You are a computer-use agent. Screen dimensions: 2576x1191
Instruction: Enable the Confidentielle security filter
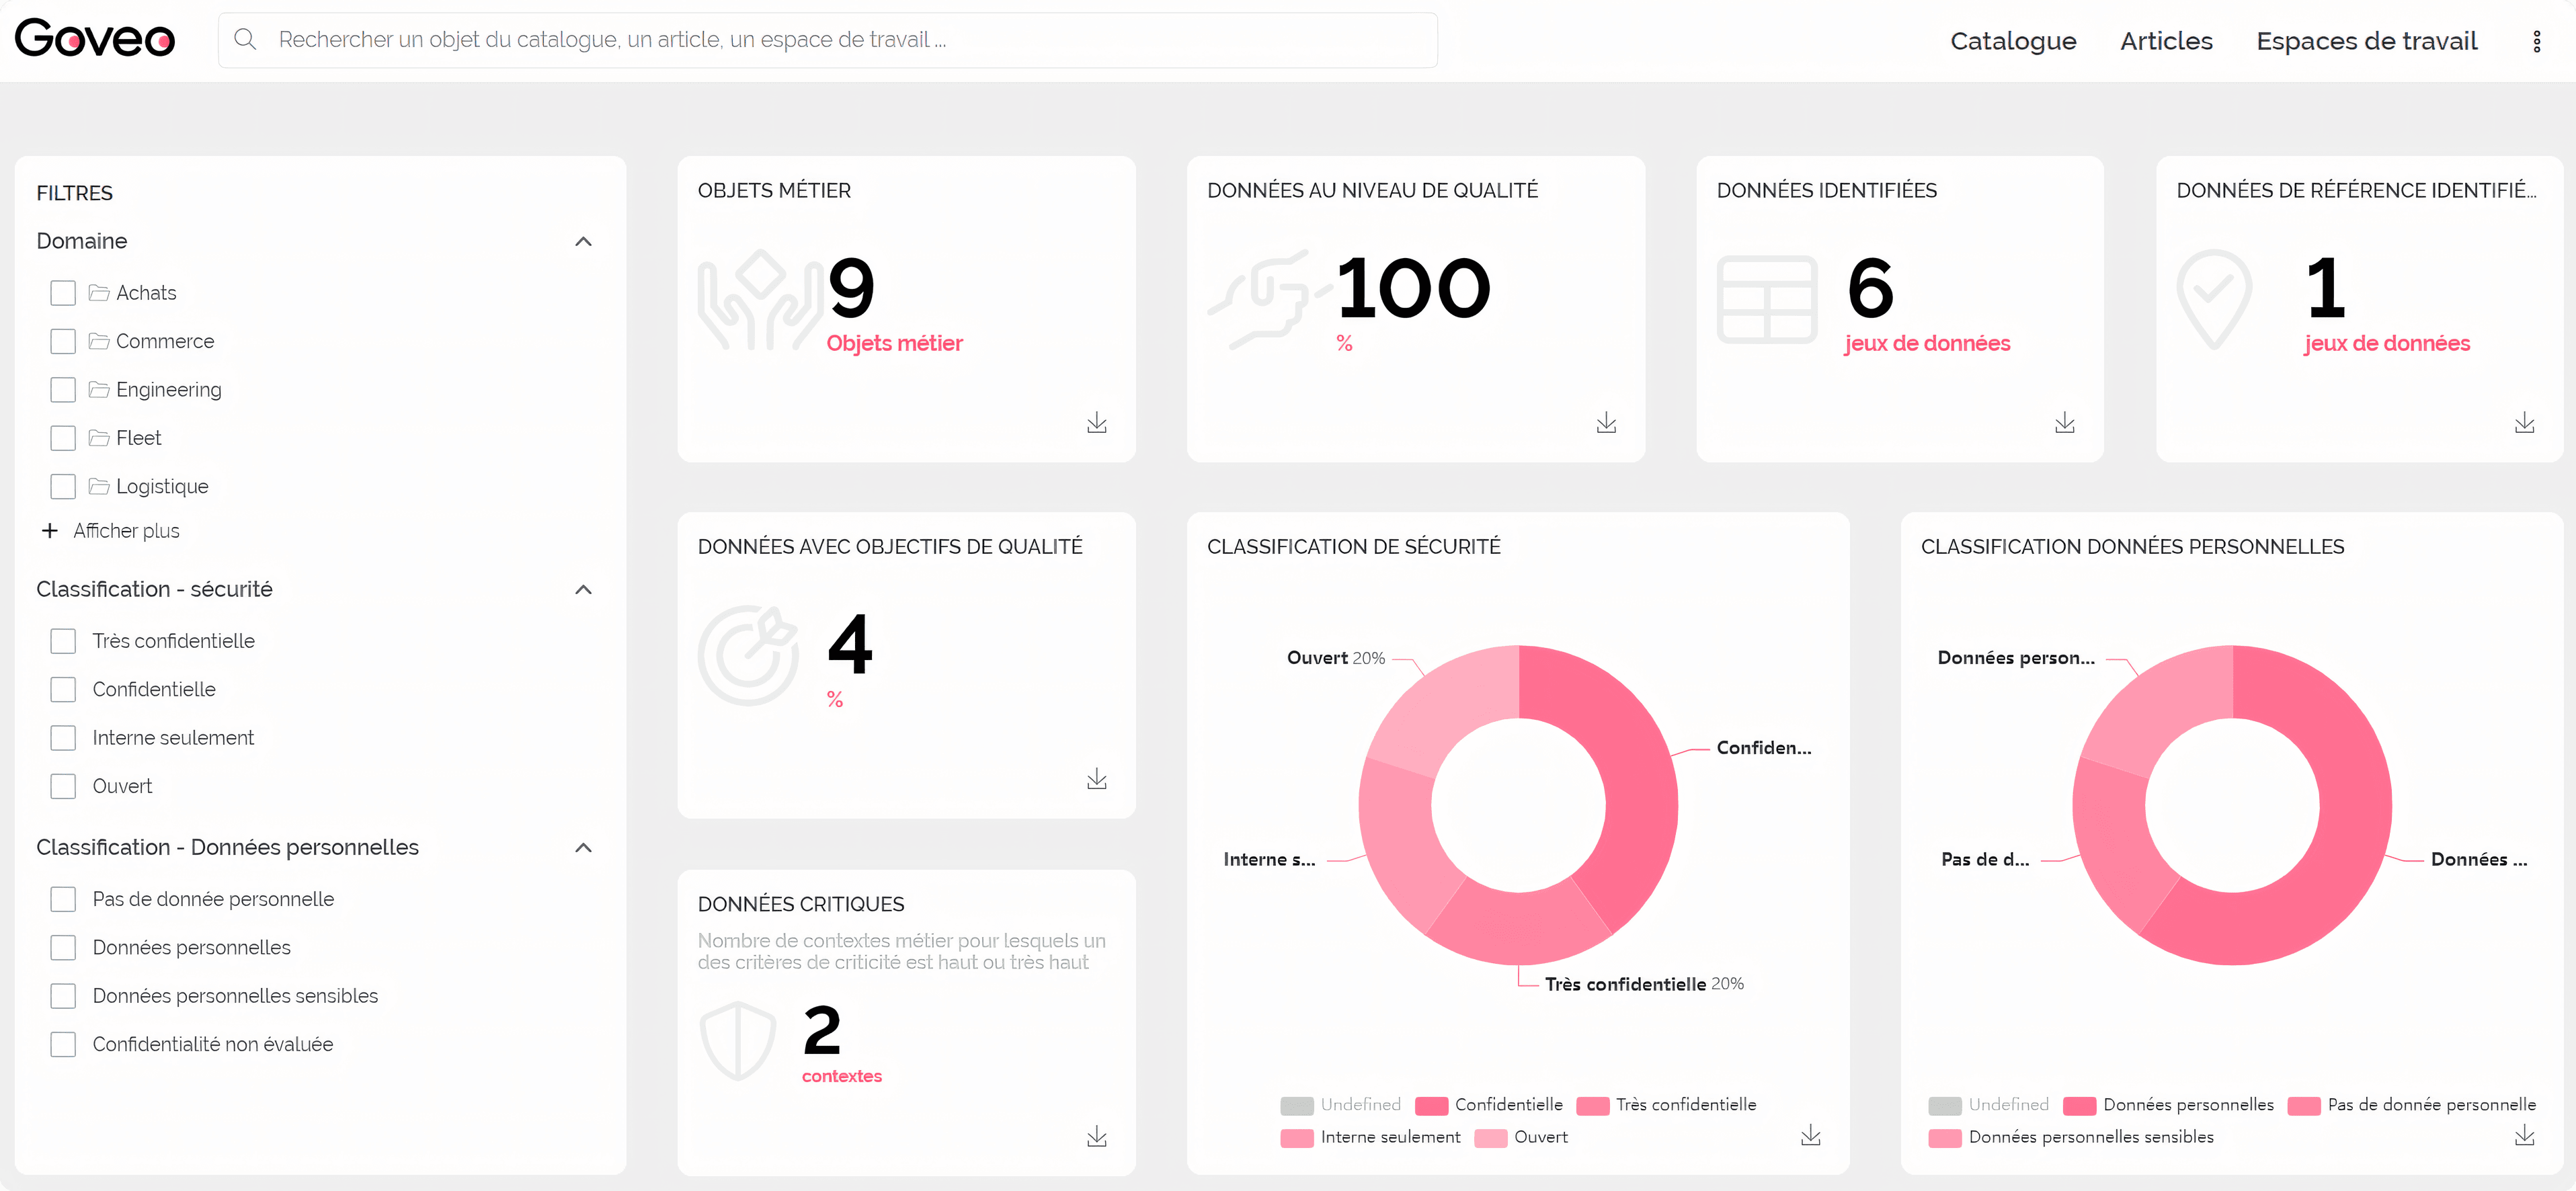pos(63,689)
